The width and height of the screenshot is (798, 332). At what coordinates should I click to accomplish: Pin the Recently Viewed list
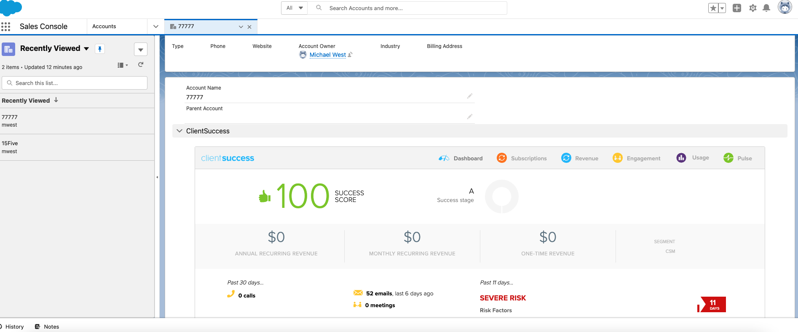pyautogui.click(x=100, y=49)
